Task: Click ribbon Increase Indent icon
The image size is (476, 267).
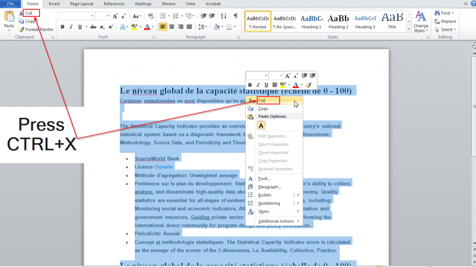Action: point(212,16)
